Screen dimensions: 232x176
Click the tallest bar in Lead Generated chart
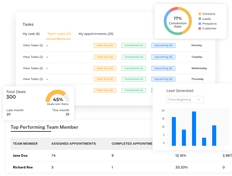pyautogui.click(x=194, y=129)
